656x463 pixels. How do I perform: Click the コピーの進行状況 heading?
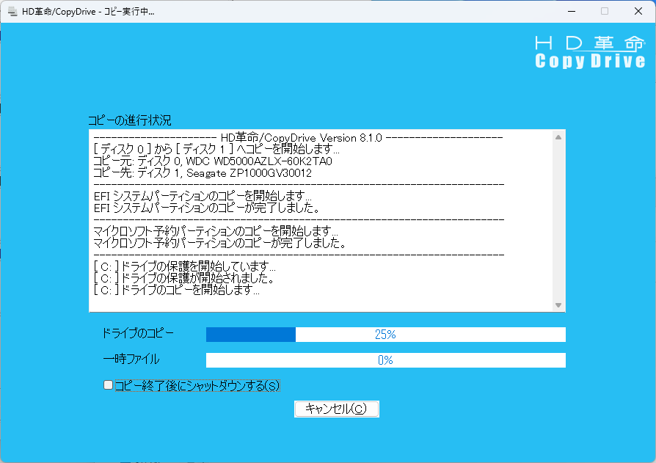click(130, 120)
